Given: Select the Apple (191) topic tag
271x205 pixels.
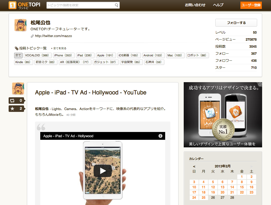Looking at the screenshot, I should click(x=106, y=55).
